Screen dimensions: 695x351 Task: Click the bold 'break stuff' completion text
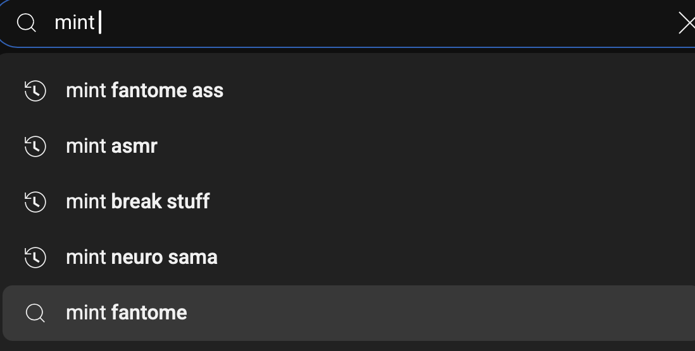[x=160, y=201]
